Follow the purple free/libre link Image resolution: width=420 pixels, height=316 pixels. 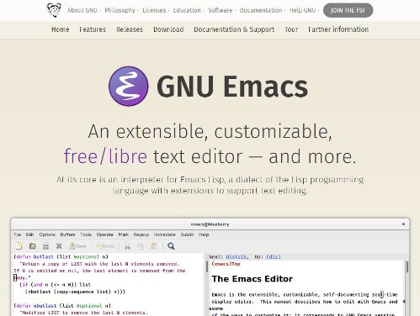pos(105,156)
